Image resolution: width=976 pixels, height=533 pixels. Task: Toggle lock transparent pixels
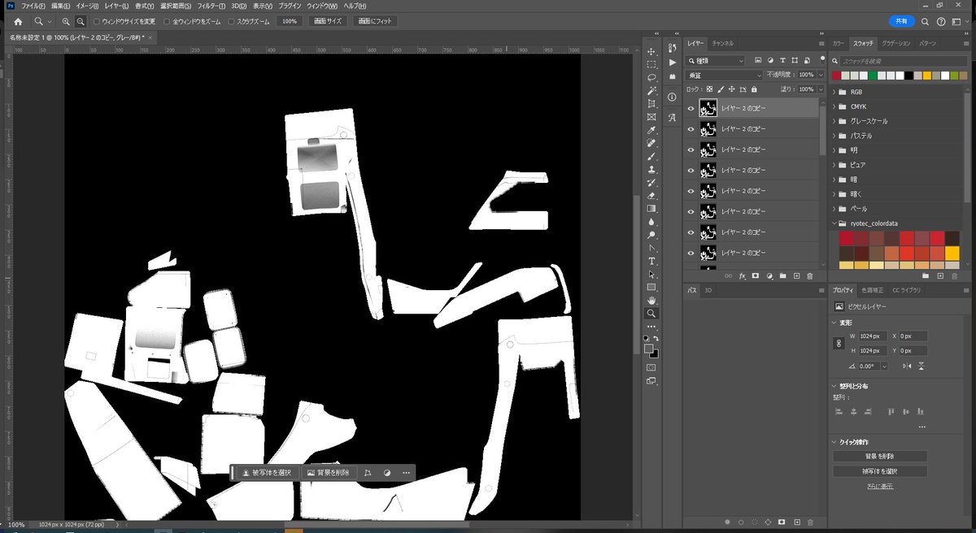(709, 89)
